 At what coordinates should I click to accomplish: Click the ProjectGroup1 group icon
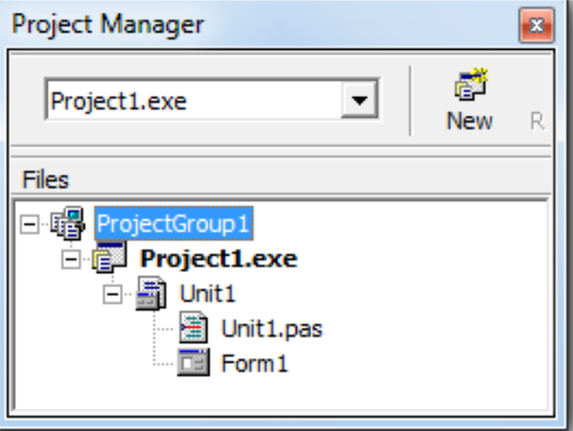[68, 223]
